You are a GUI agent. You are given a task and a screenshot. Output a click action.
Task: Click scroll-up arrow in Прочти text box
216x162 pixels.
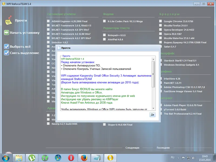click(153, 59)
